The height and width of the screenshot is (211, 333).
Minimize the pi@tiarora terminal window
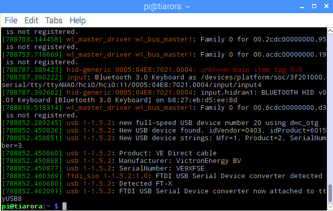(x=302, y=7)
